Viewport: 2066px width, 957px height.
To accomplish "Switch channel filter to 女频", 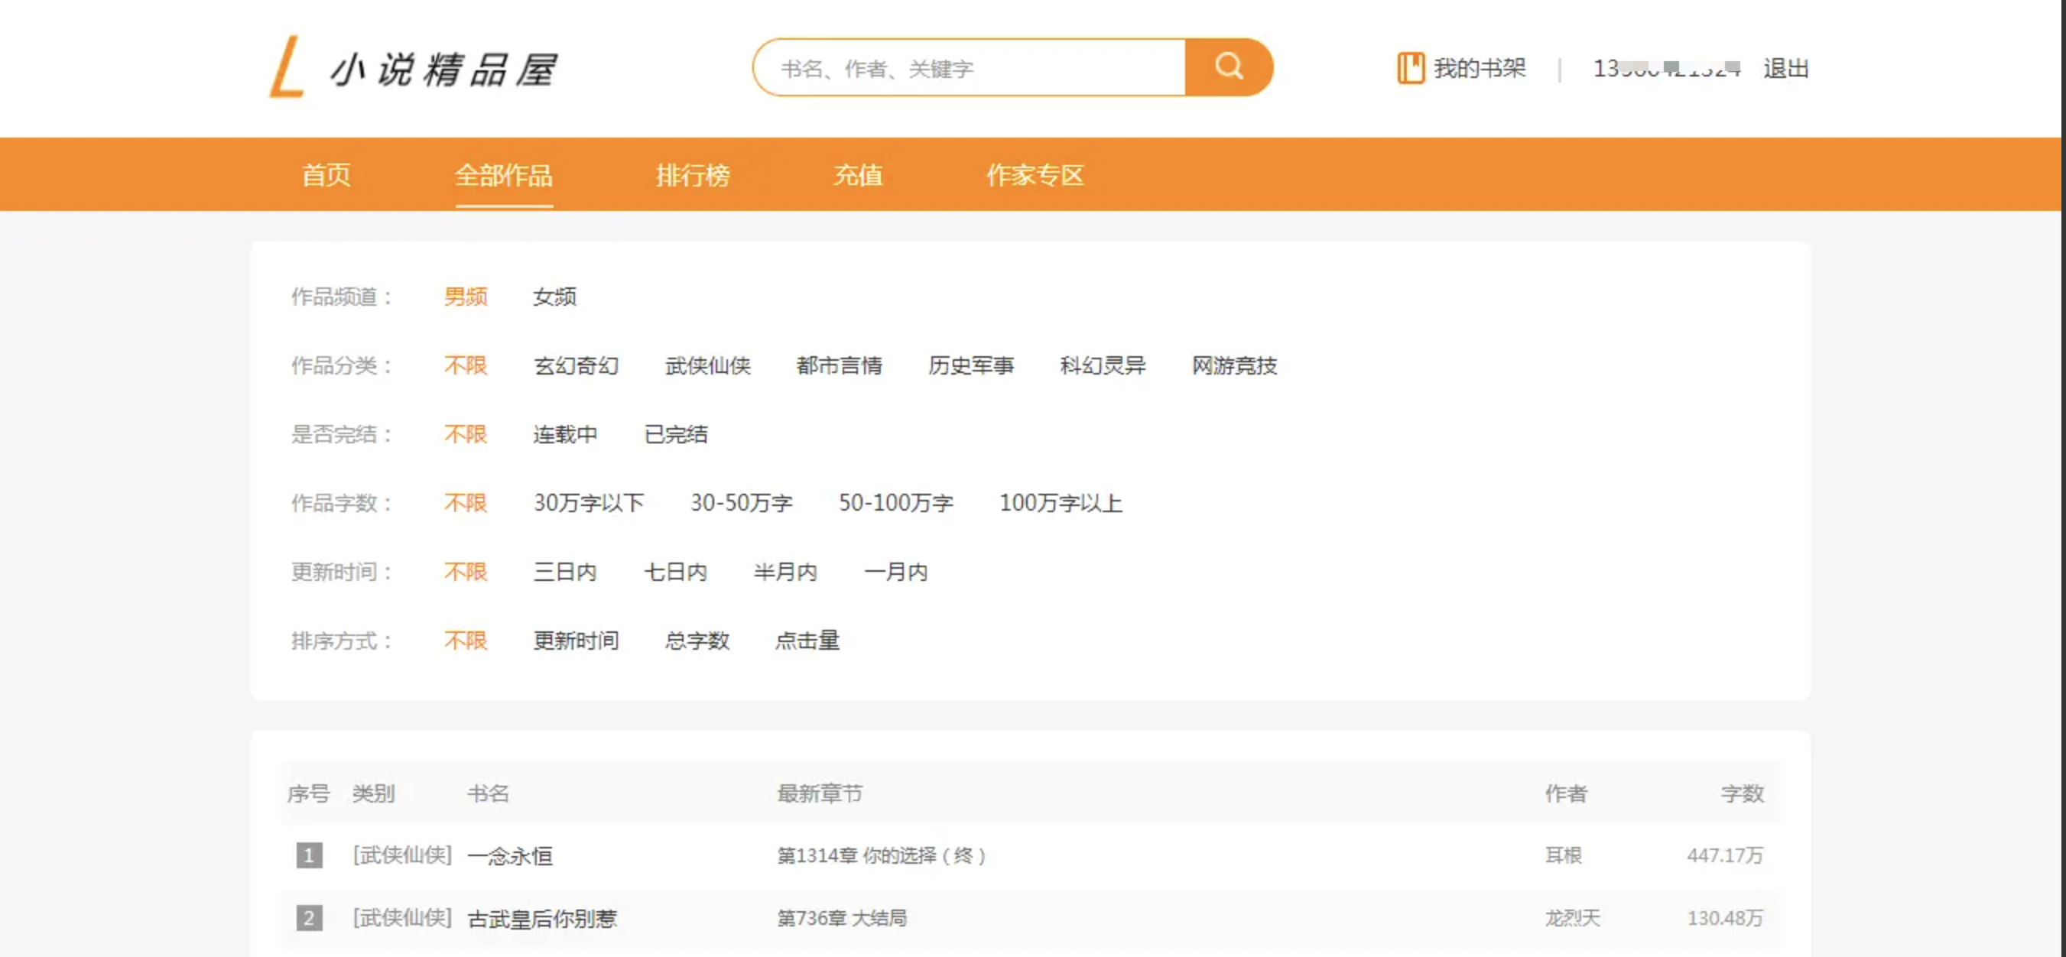I will click(x=554, y=297).
